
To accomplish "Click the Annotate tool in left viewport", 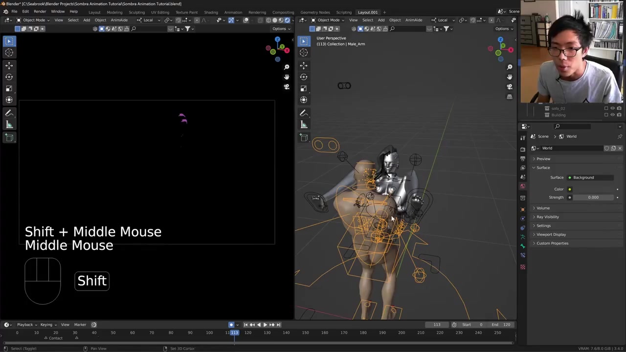I will click(x=9, y=113).
